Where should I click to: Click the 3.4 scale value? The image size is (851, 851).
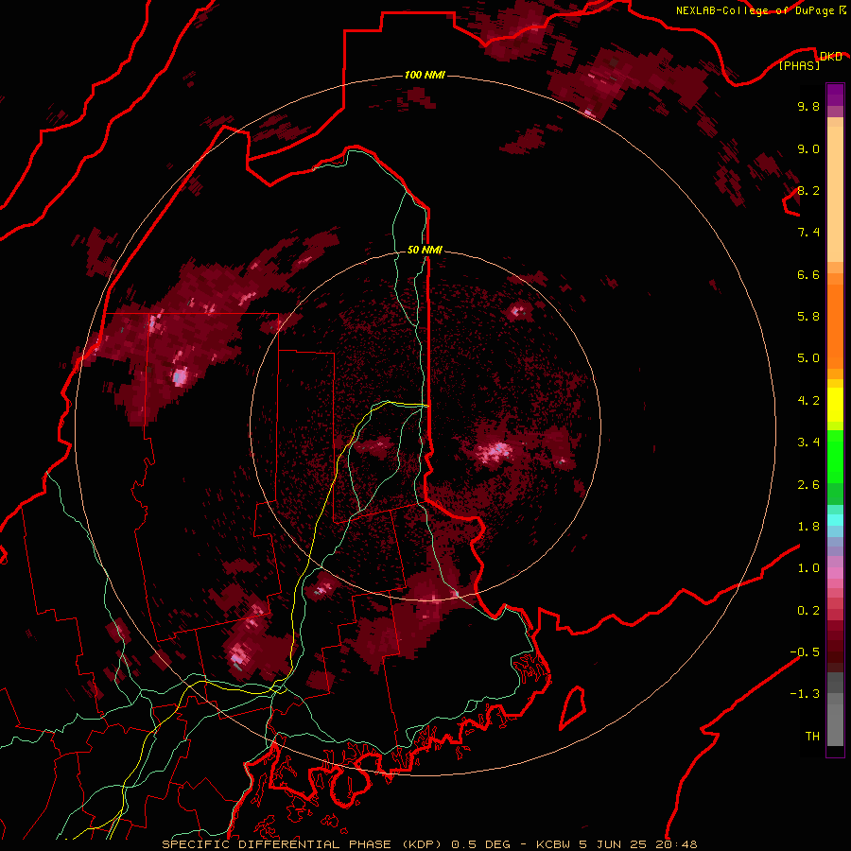(808, 443)
